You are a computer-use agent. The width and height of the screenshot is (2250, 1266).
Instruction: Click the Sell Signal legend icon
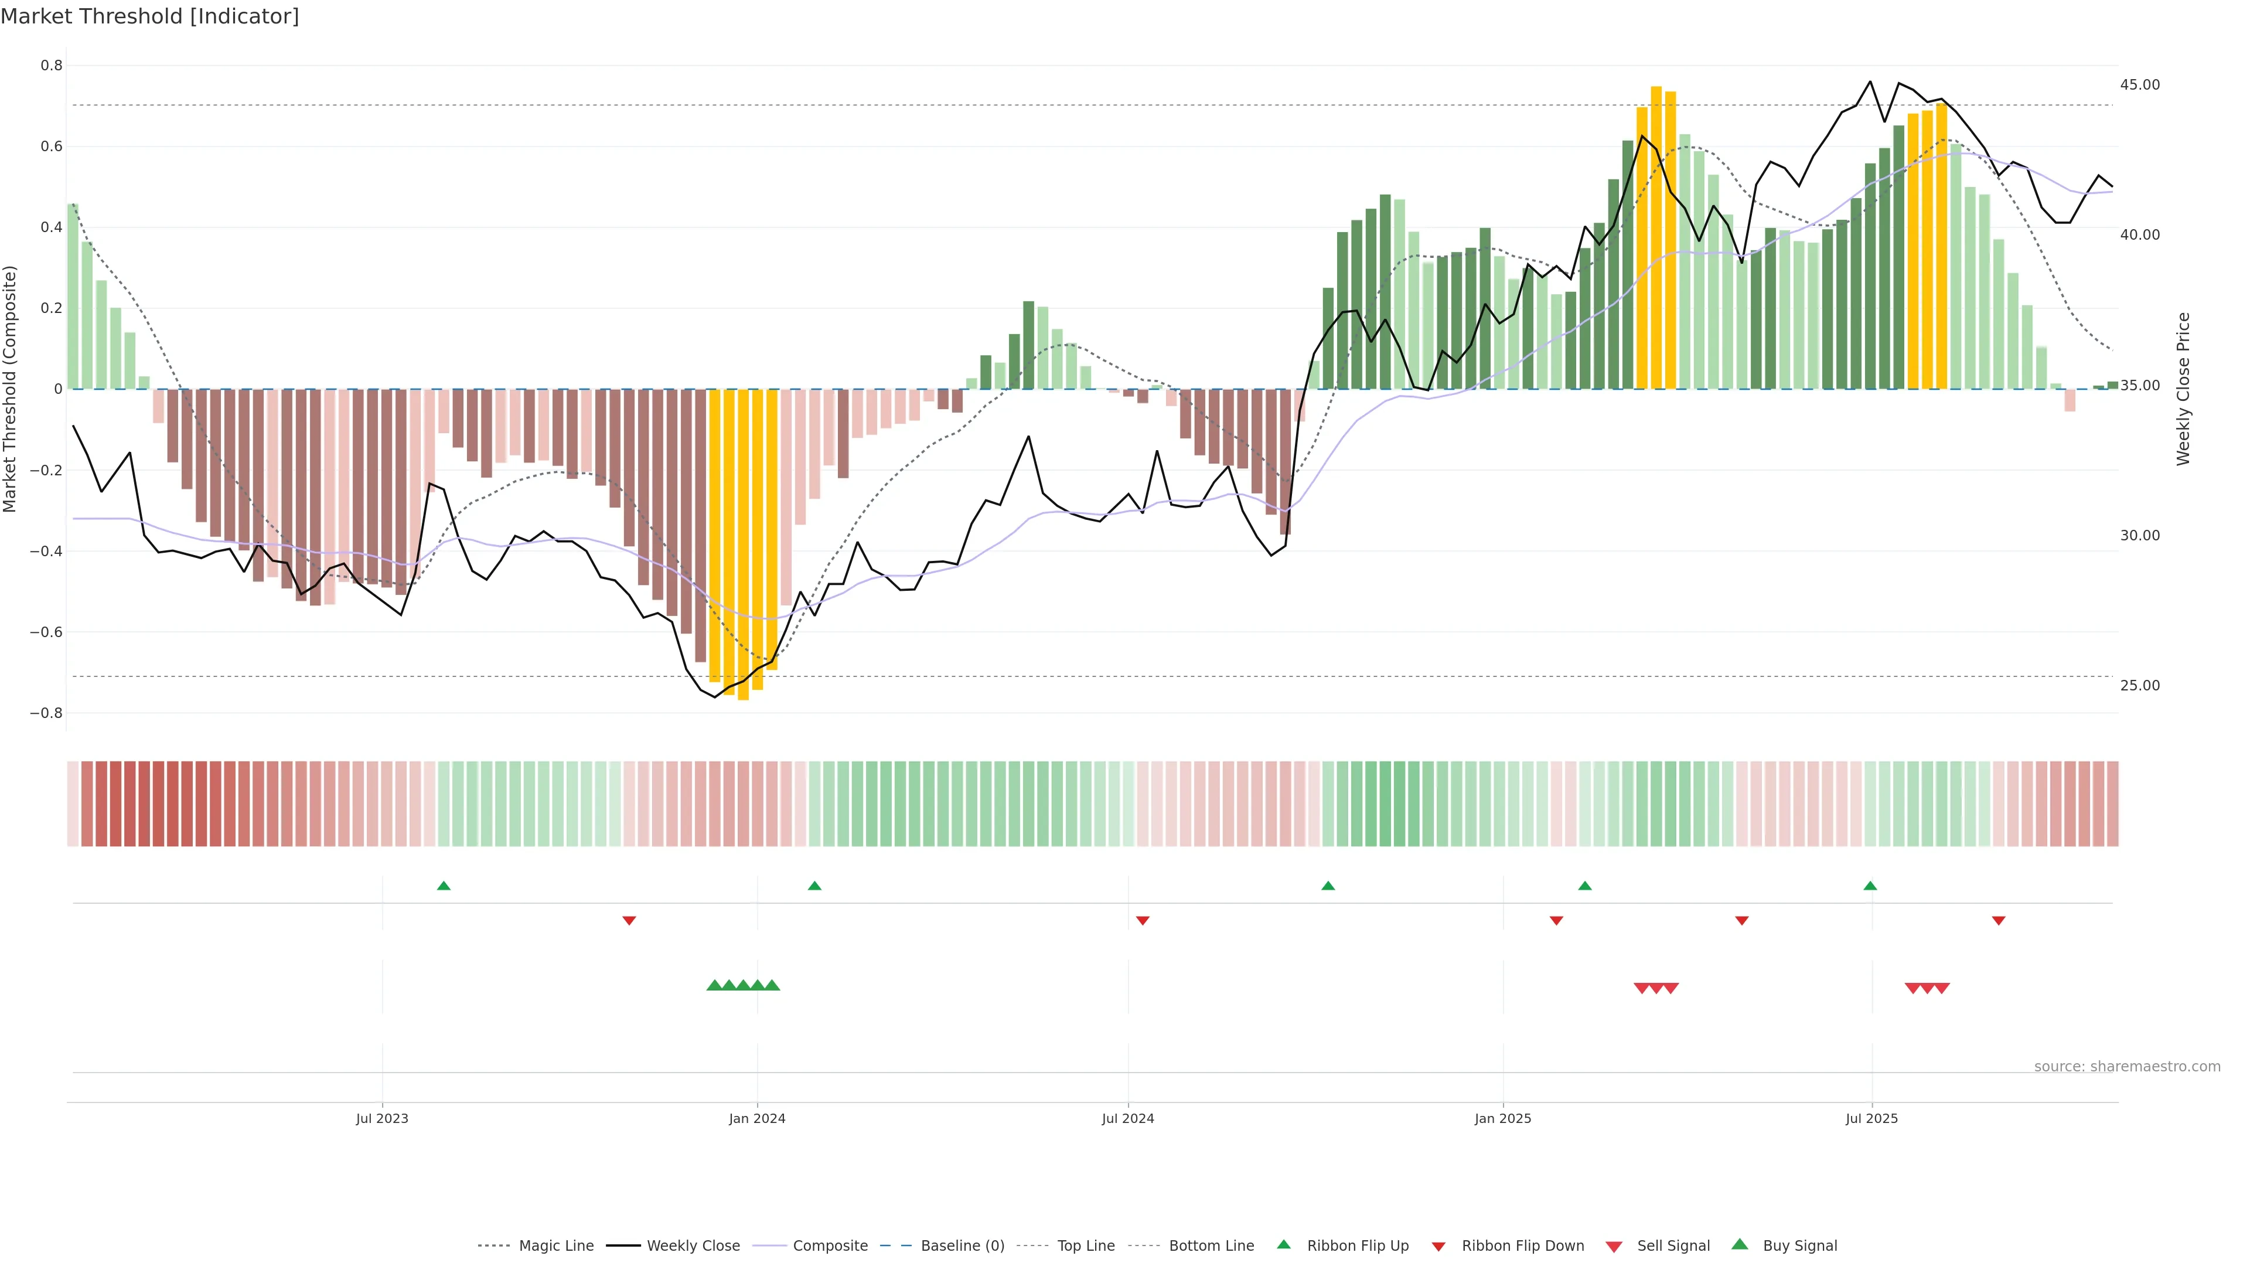(1614, 1247)
